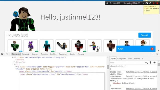Open the Timeline tab
The width and height of the screenshot is (160, 90).
[x=44, y=54]
